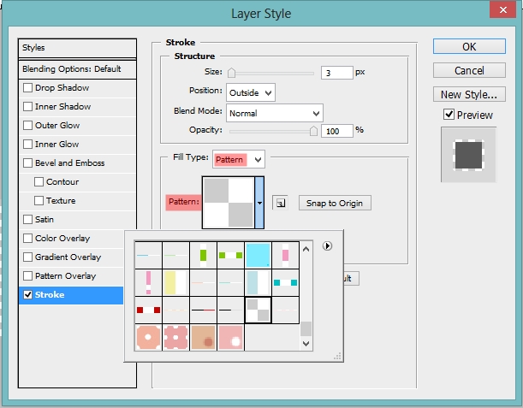Select the solid cyan pattern swatch

coord(258,256)
